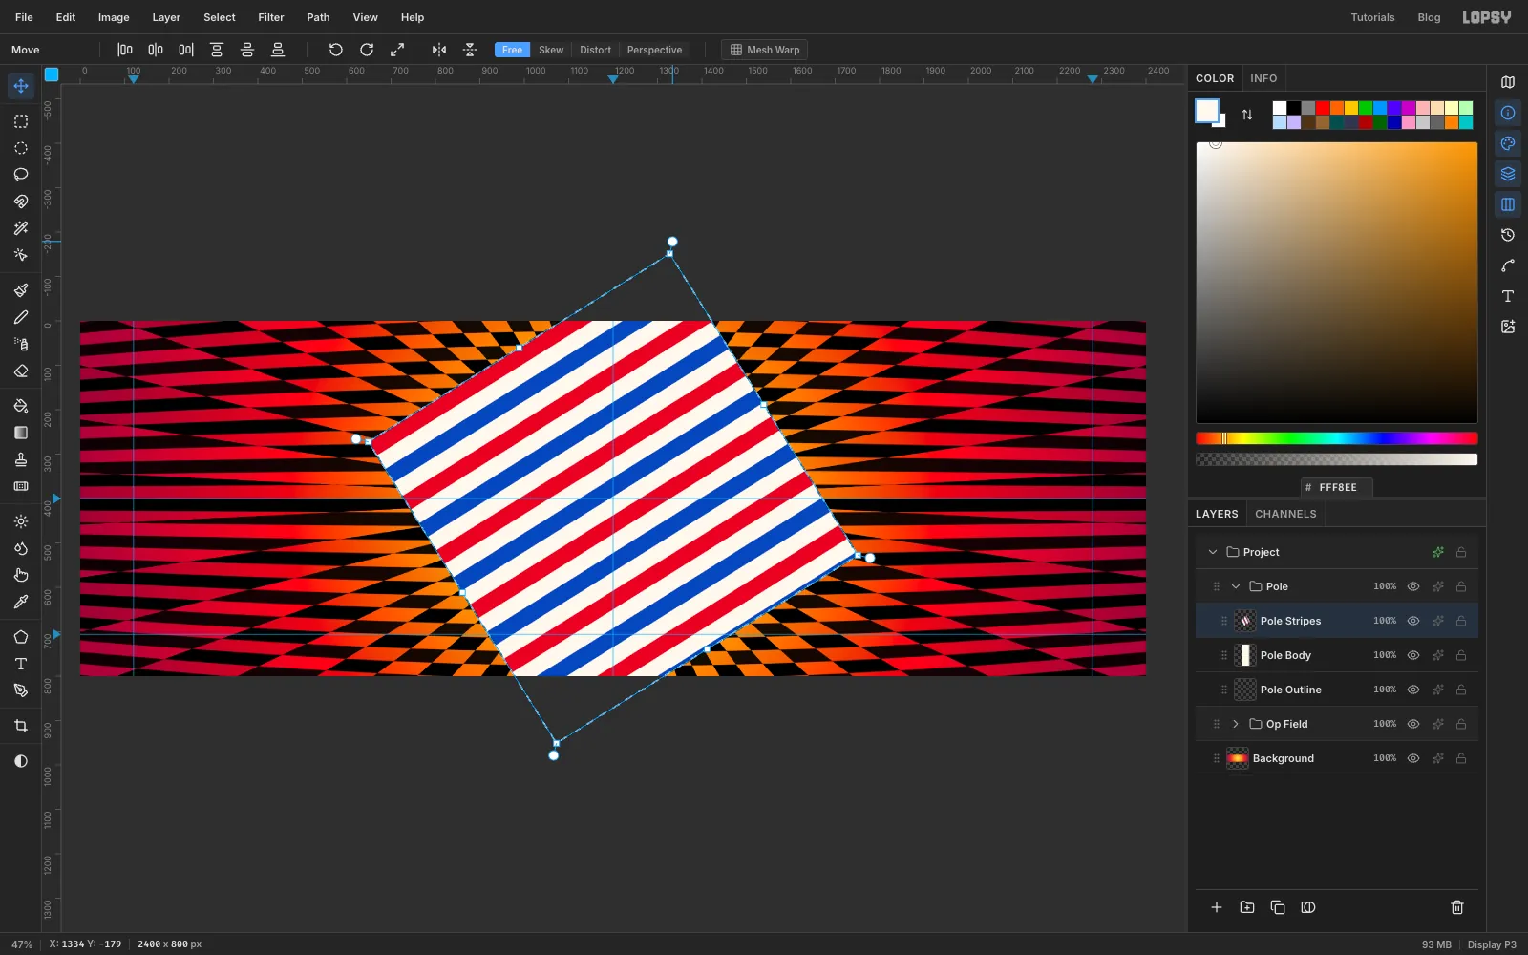Open the History panel icon
This screenshot has height=955, width=1528.
1508,235
